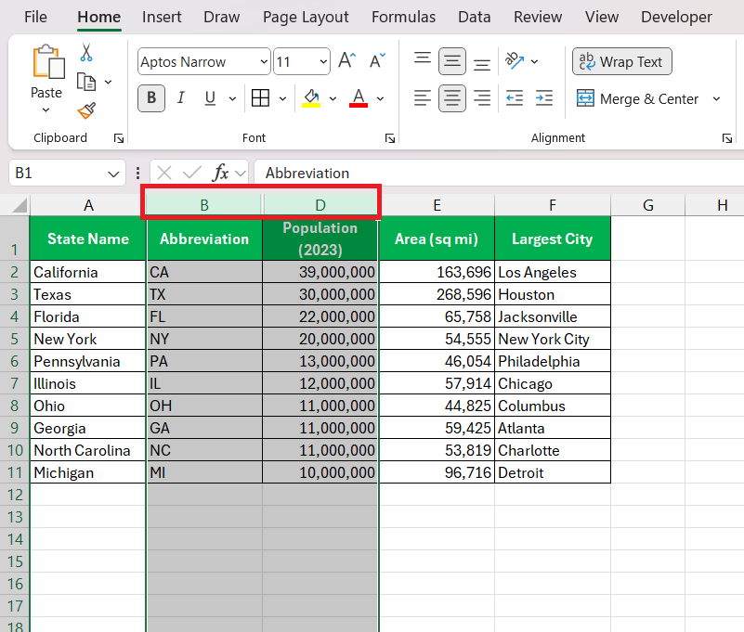Confirm the entry with the checkmark icon
Screen dimensions: 744x632
click(191, 173)
